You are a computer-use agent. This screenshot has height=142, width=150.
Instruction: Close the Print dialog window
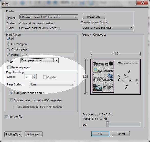point(142,3)
